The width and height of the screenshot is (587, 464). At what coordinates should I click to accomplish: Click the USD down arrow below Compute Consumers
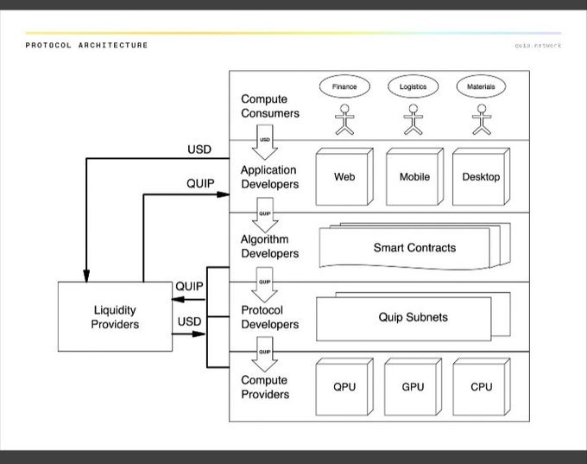click(x=265, y=143)
